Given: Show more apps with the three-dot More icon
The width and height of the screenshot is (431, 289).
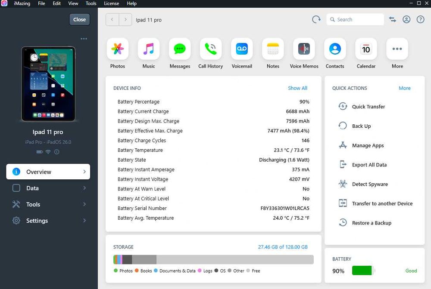Looking at the screenshot, I should click(x=397, y=49).
